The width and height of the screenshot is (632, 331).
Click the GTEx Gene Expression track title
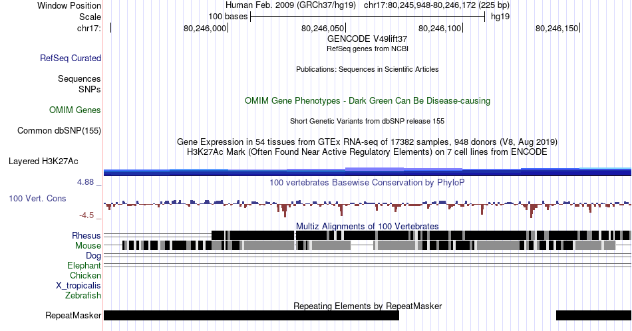click(x=367, y=142)
